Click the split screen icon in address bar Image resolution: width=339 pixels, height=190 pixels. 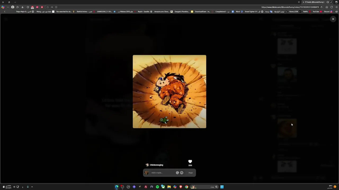click(x=56, y=7)
